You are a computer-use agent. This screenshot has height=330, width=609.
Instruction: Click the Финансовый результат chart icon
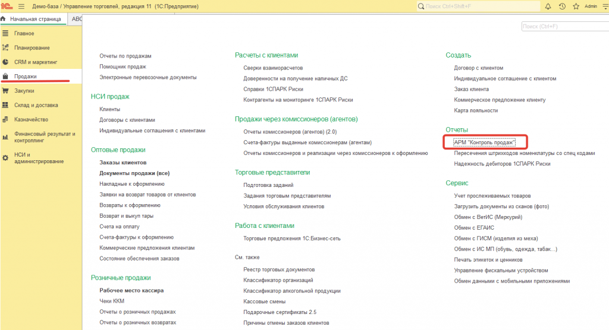5,137
